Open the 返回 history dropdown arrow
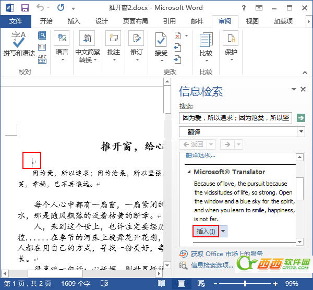 [211, 144]
